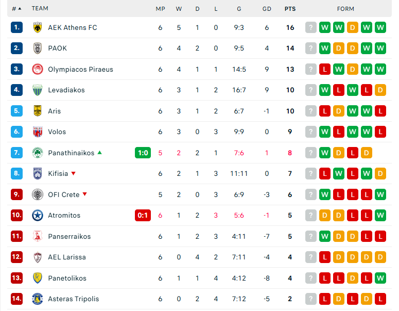Click the Panathinaikos green clover logo

click(x=37, y=153)
